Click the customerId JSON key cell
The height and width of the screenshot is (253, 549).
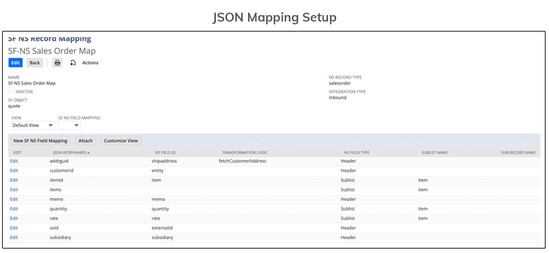pos(61,170)
